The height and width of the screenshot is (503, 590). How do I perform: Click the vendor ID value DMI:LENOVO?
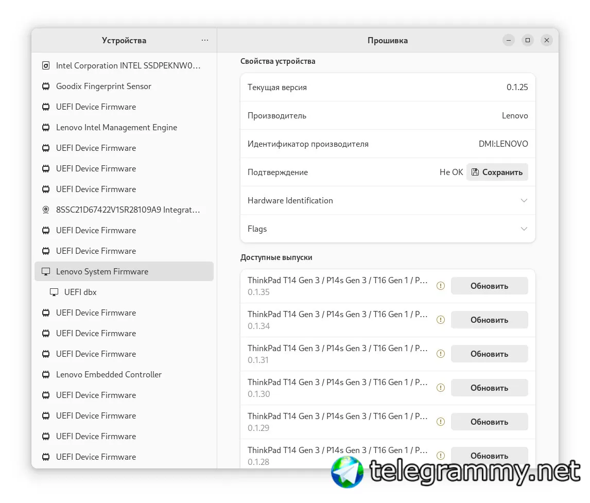[503, 144]
